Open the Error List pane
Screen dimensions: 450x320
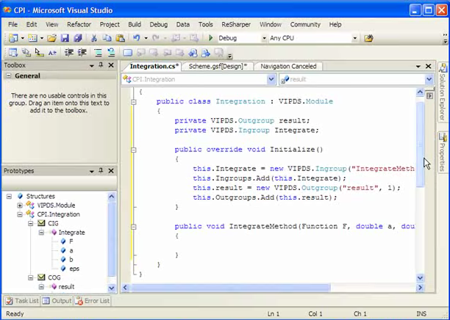[x=93, y=301]
